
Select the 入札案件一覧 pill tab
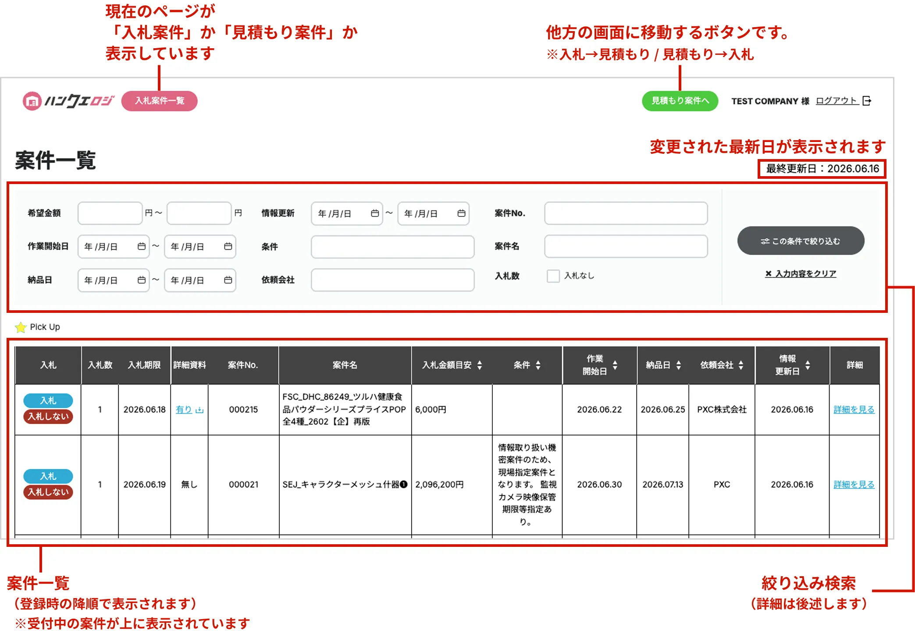click(160, 101)
